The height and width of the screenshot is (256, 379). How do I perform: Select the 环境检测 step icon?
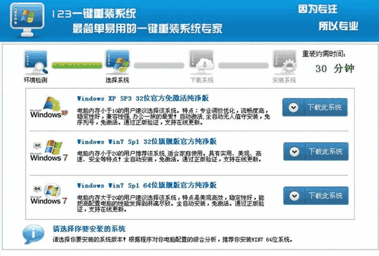pos(36,63)
